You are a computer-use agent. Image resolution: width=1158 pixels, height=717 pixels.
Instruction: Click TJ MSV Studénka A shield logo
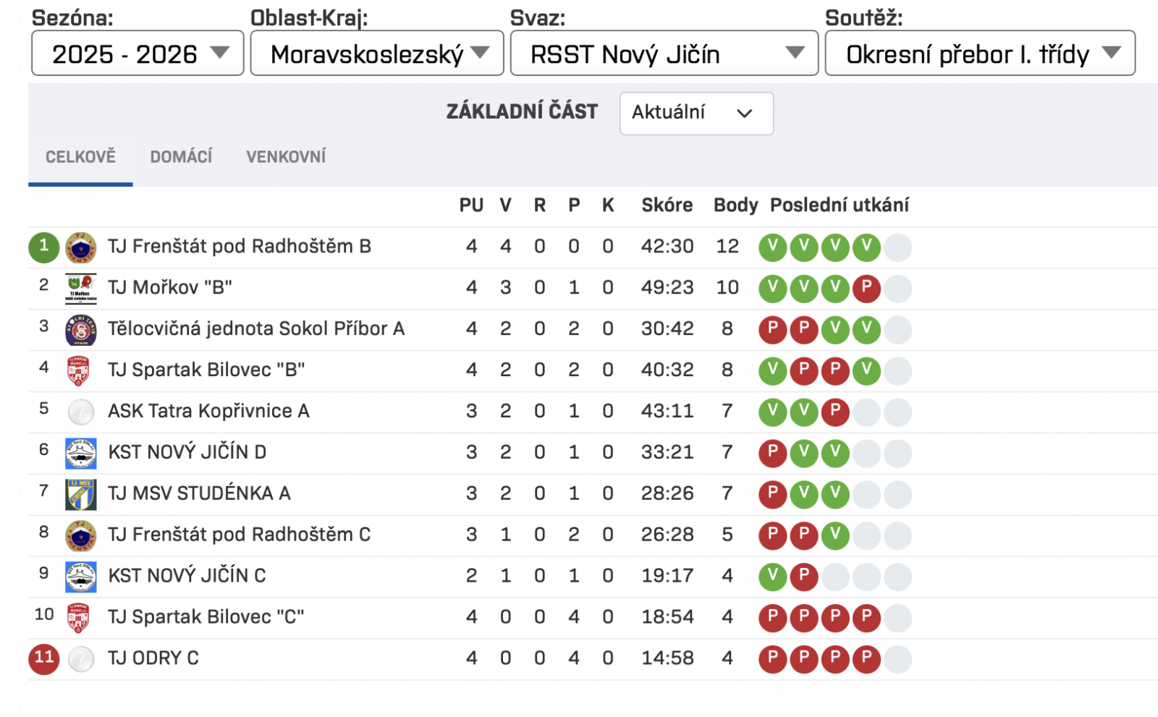(80, 495)
